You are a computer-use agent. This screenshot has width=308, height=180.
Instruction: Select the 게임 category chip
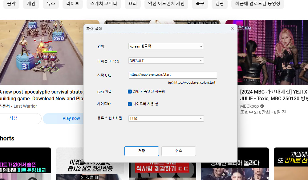point(31,3)
